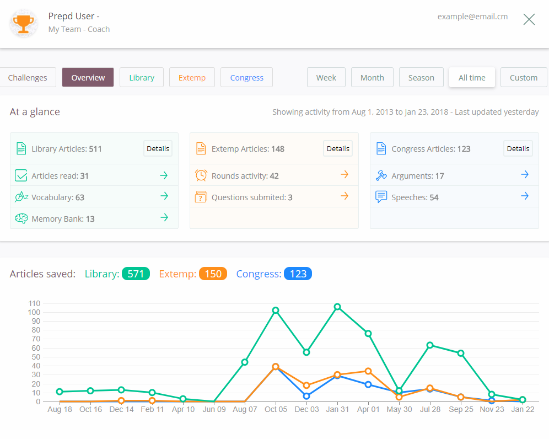
Task: Click the trophy avatar icon
Action: click(24, 23)
